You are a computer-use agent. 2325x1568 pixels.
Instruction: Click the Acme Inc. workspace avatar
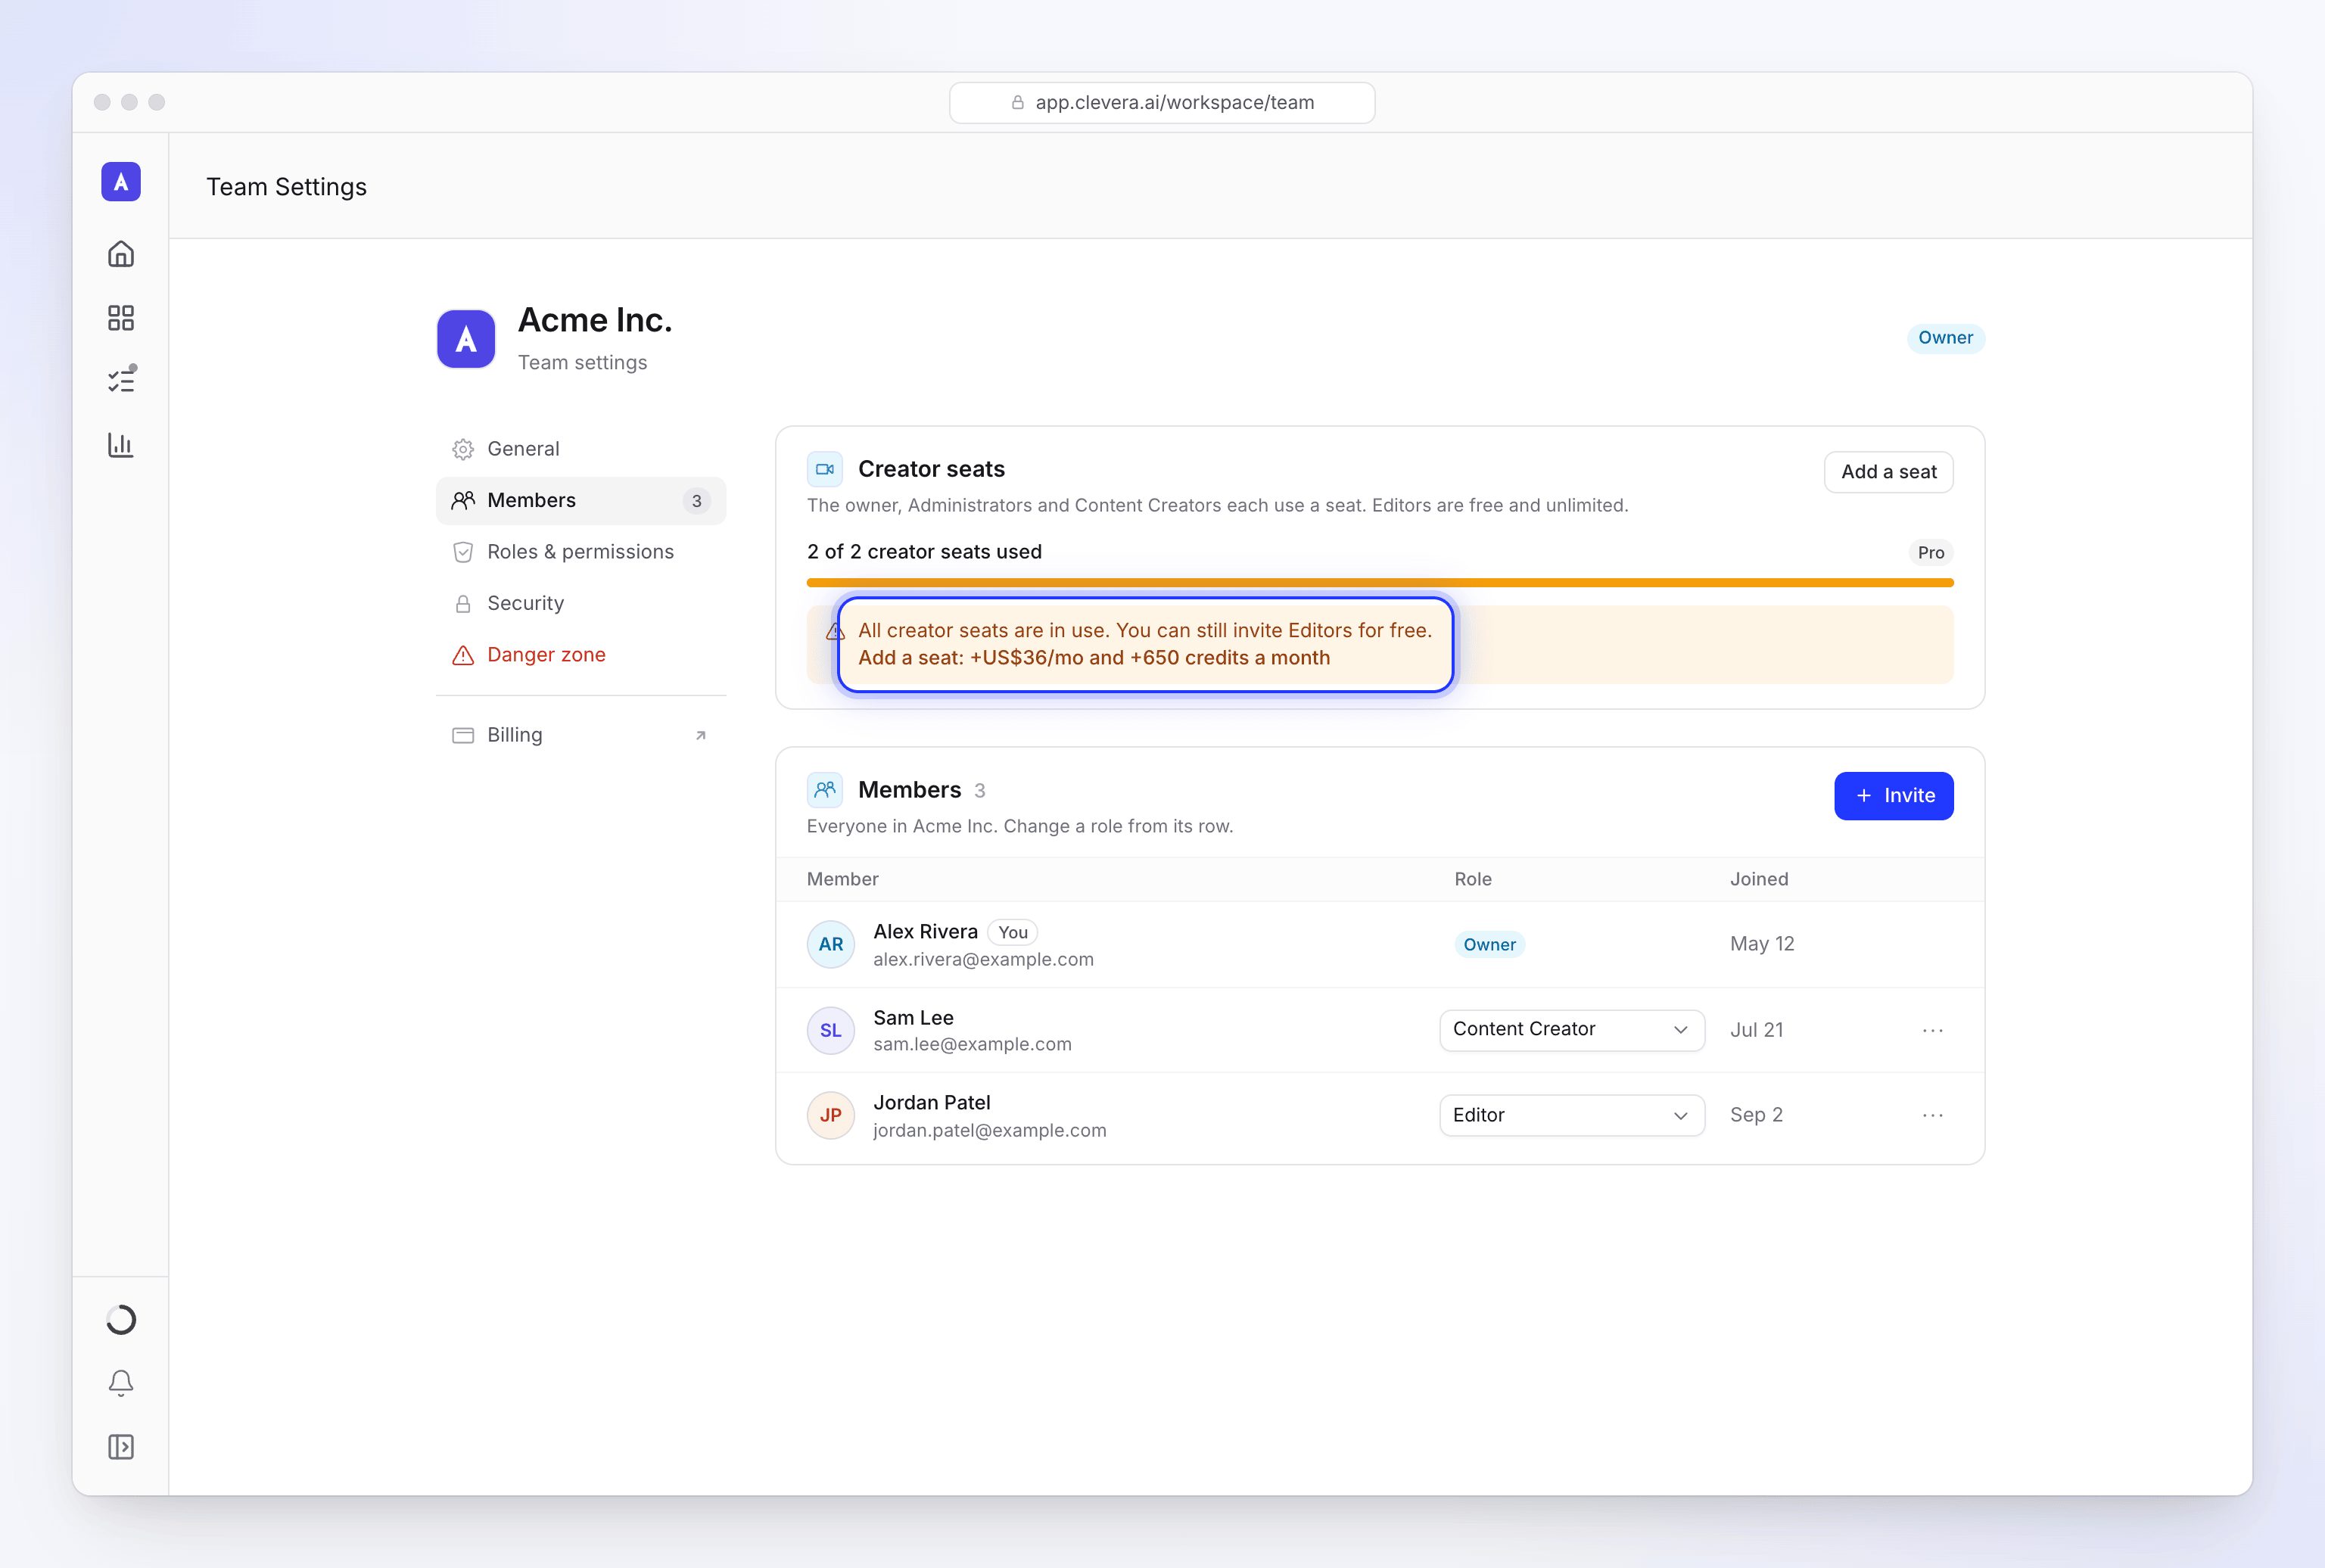point(466,339)
